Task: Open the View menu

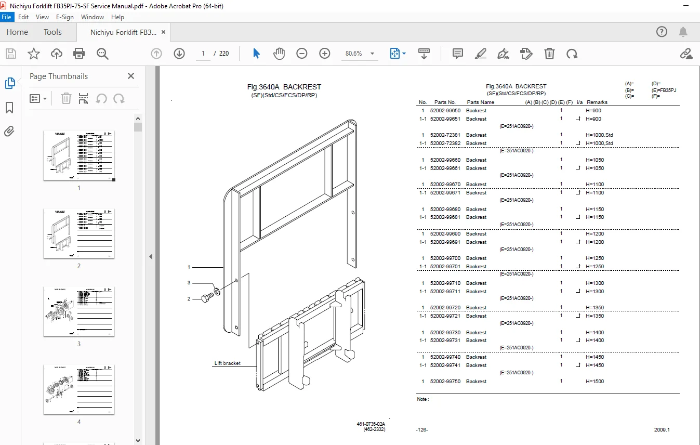Action: (42, 17)
